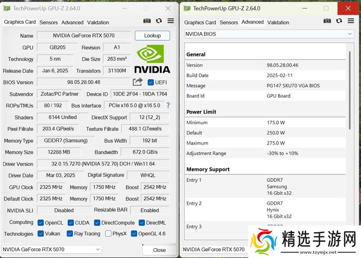This screenshot has width=361, height=258.
Task: Open the NVIDIA BIOS dropdown
Action: tap(269, 34)
